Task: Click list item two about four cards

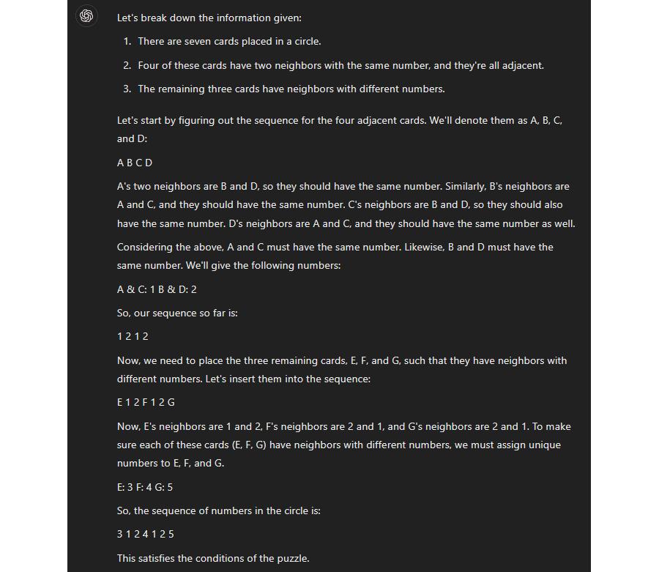Action: 340,65
